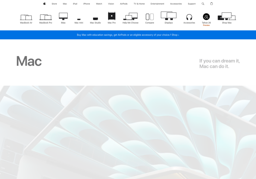
Task: Open the macOS Tahoe 26 icon
Action: click(206, 17)
